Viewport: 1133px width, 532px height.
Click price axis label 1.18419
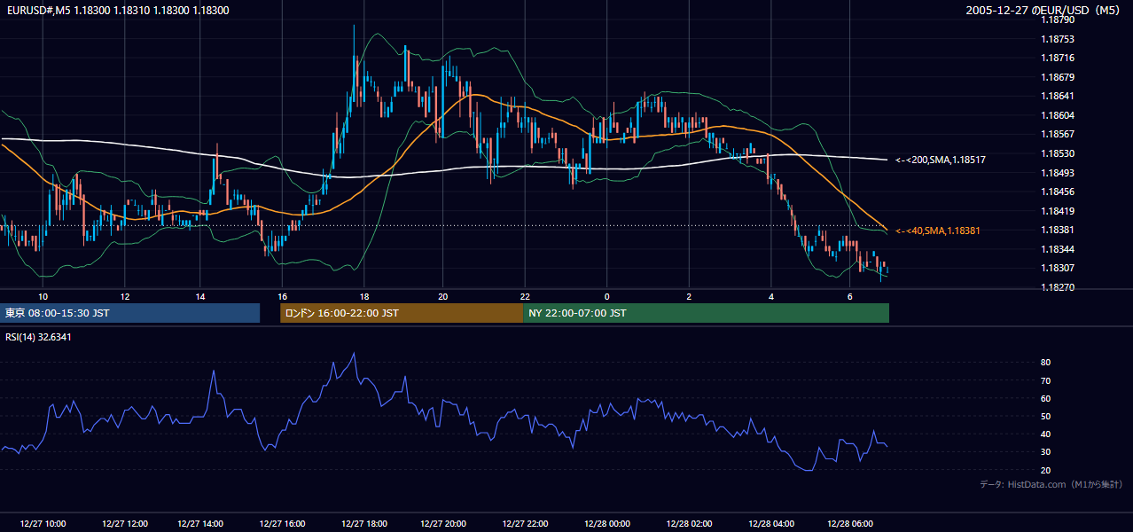point(1058,211)
